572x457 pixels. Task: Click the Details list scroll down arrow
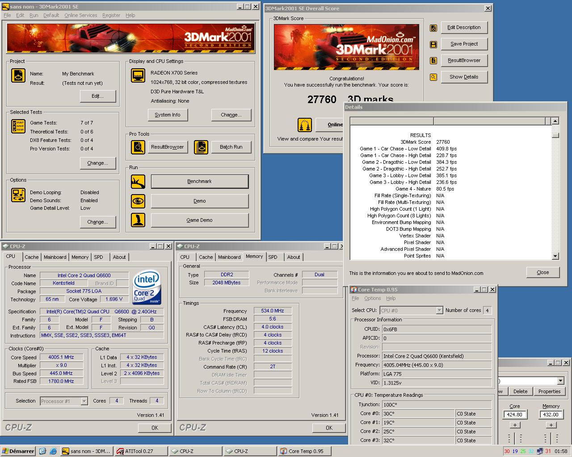[555, 256]
